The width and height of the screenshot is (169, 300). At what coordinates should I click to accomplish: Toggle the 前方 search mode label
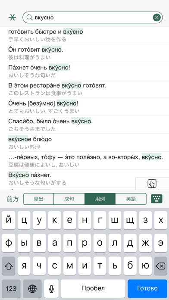tap(13, 199)
